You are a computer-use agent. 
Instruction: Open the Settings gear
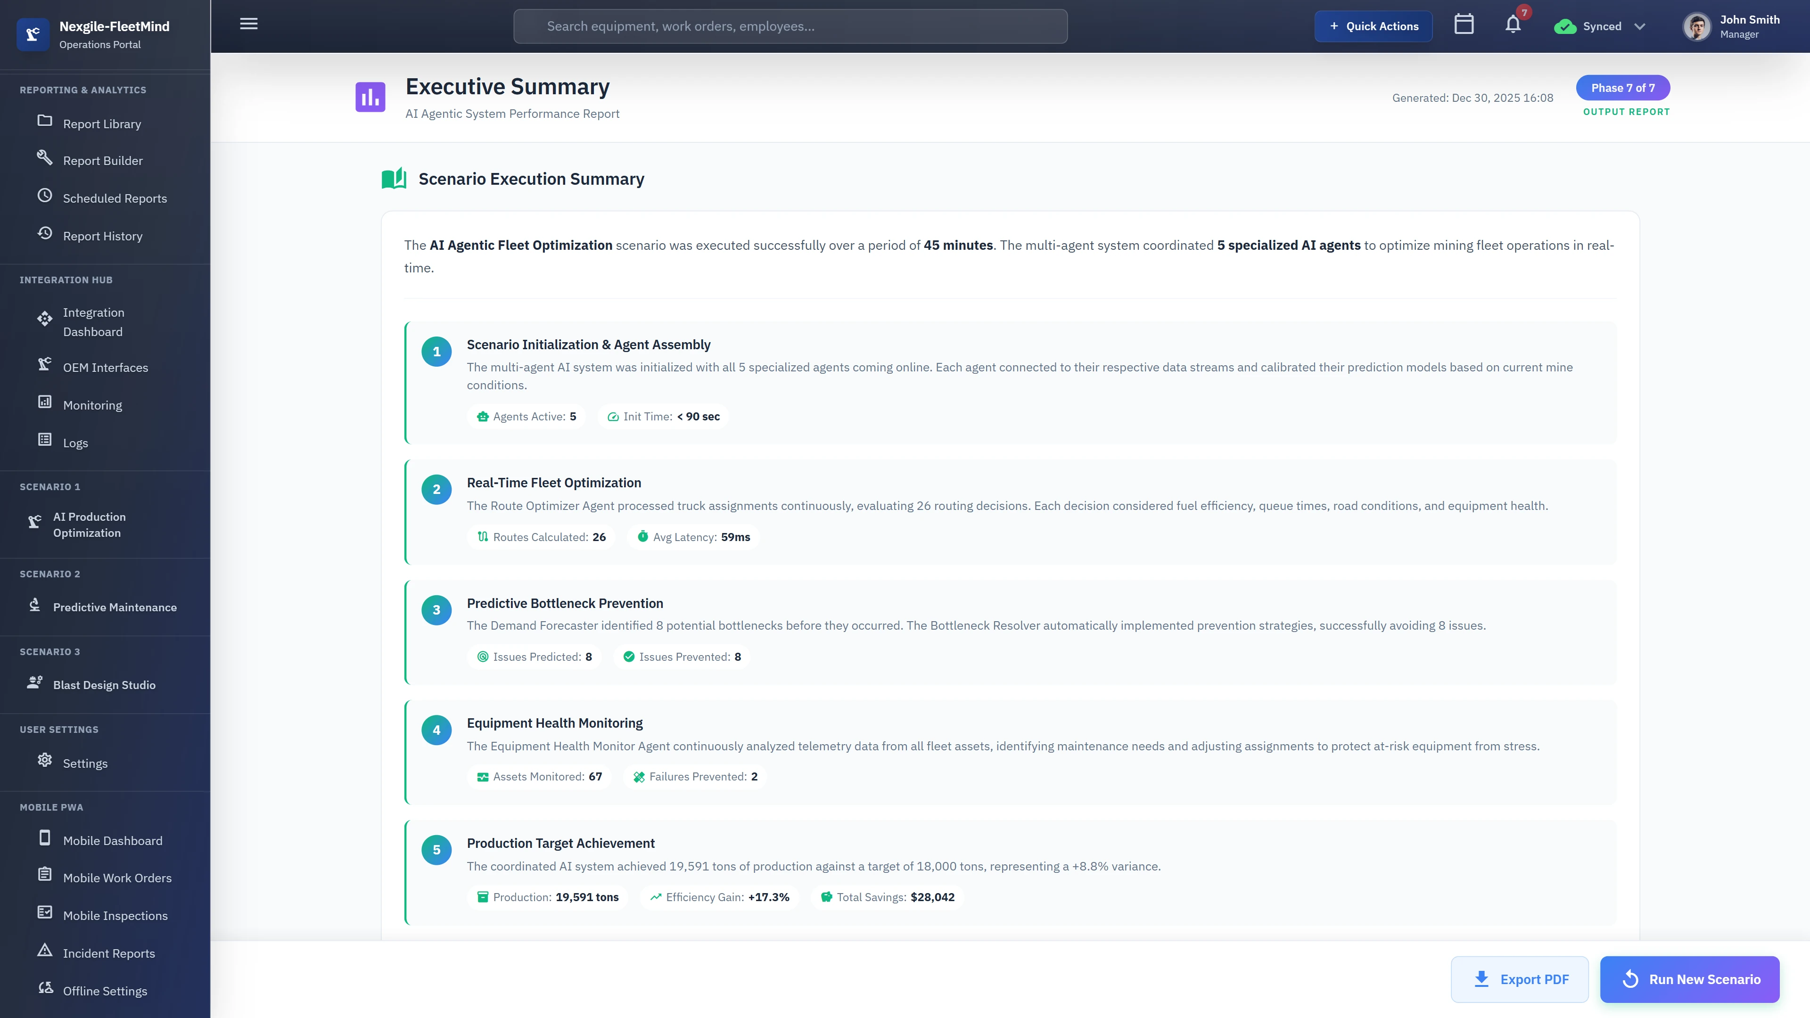[x=85, y=763]
